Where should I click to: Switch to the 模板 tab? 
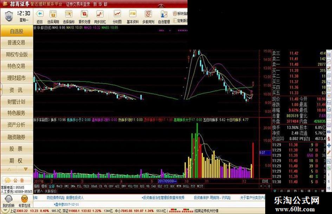coord(44,186)
